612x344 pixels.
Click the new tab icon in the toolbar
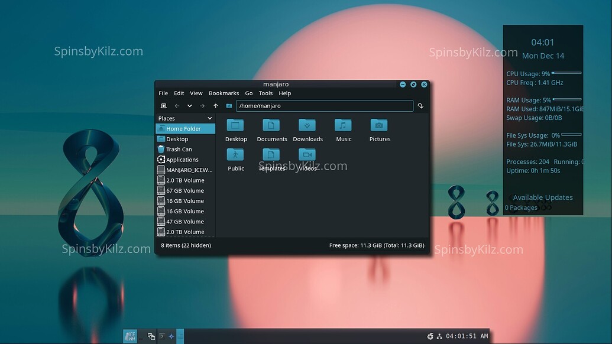164,106
